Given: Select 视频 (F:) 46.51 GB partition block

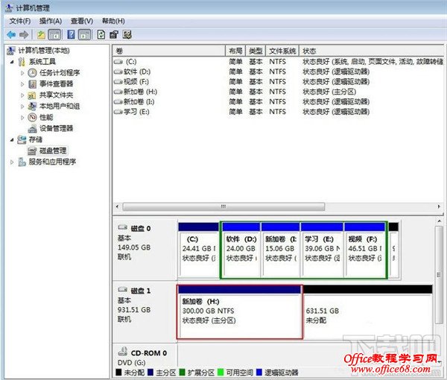Looking at the screenshot, I should 364,250.
